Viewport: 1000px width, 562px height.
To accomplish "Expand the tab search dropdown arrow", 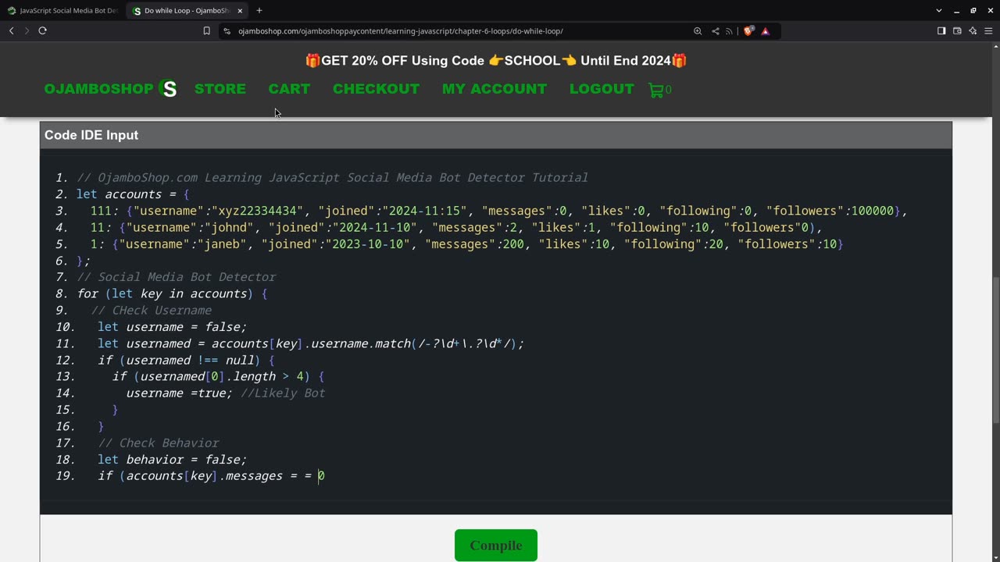I will click(x=938, y=10).
